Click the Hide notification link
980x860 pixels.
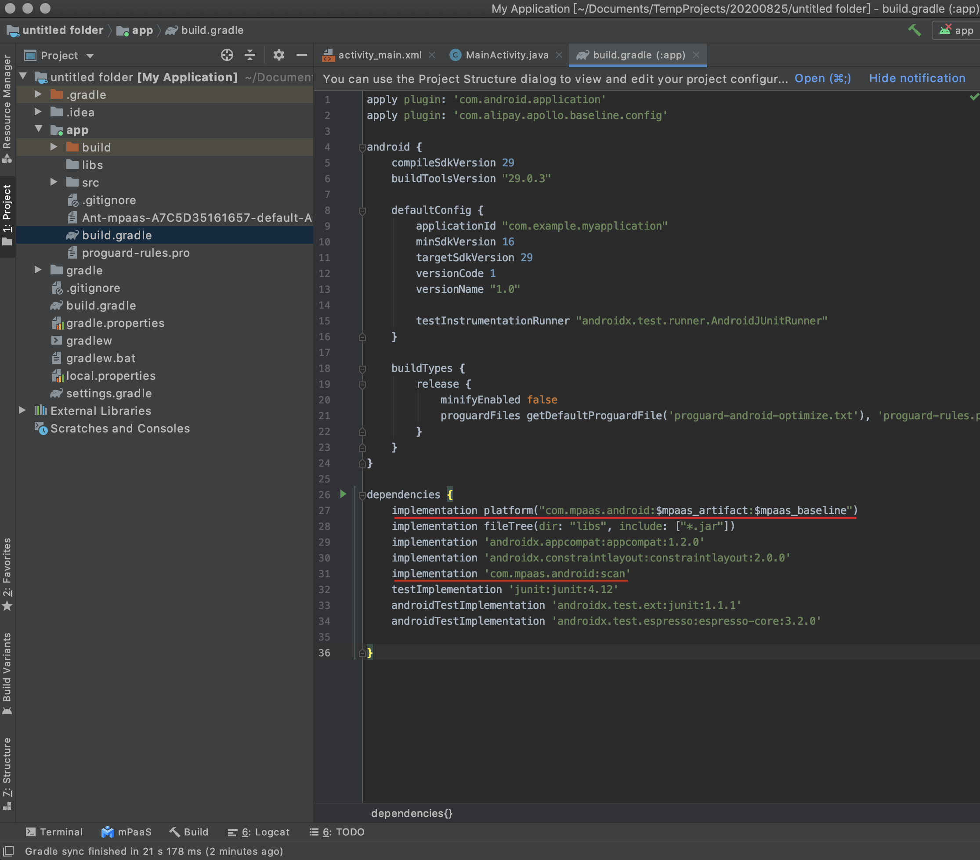917,78
